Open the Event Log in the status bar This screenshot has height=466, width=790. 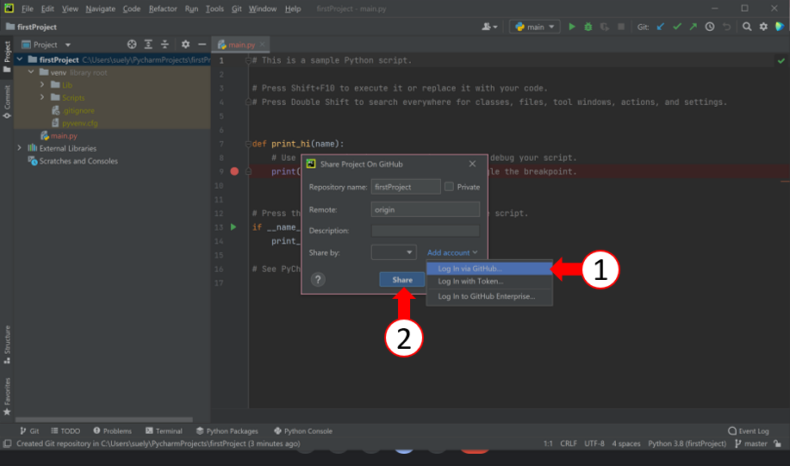pyautogui.click(x=749, y=431)
